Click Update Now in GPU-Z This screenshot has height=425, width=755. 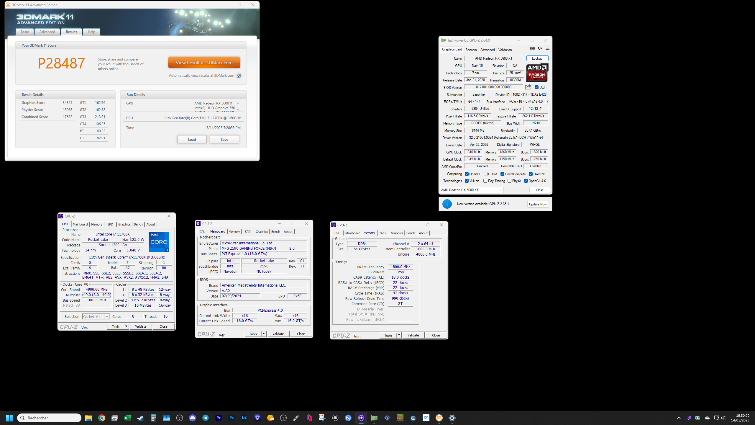pyautogui.click(x=538, y=204)
